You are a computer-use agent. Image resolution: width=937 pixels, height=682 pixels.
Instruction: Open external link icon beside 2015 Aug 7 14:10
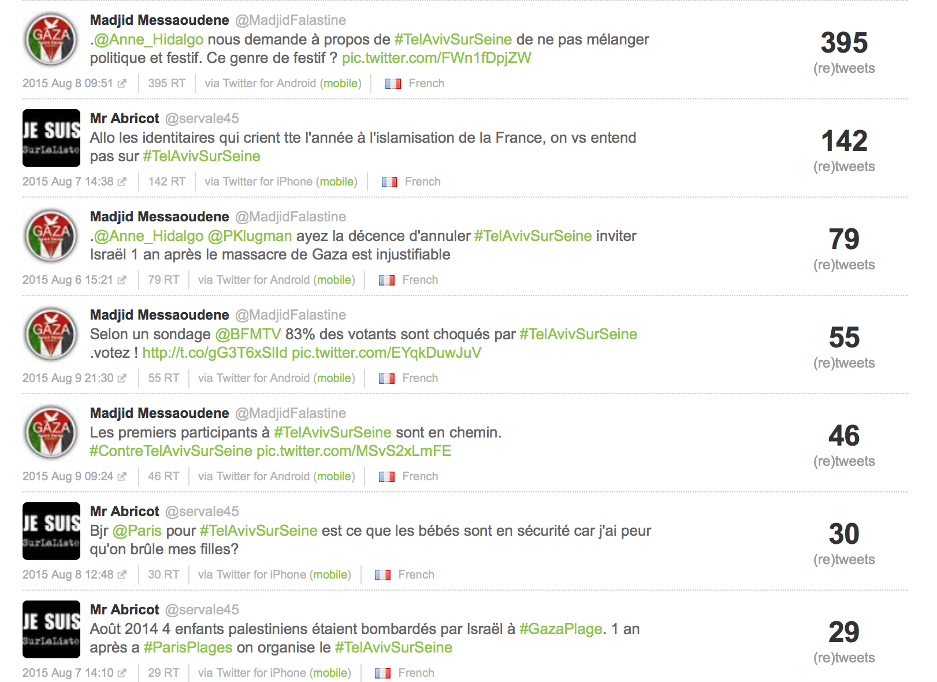point(122,673)
